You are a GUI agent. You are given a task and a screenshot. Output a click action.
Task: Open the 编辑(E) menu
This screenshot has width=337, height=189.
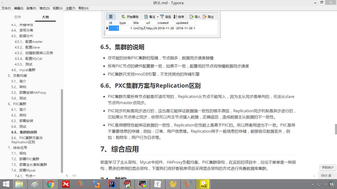(x=19, y=8)
